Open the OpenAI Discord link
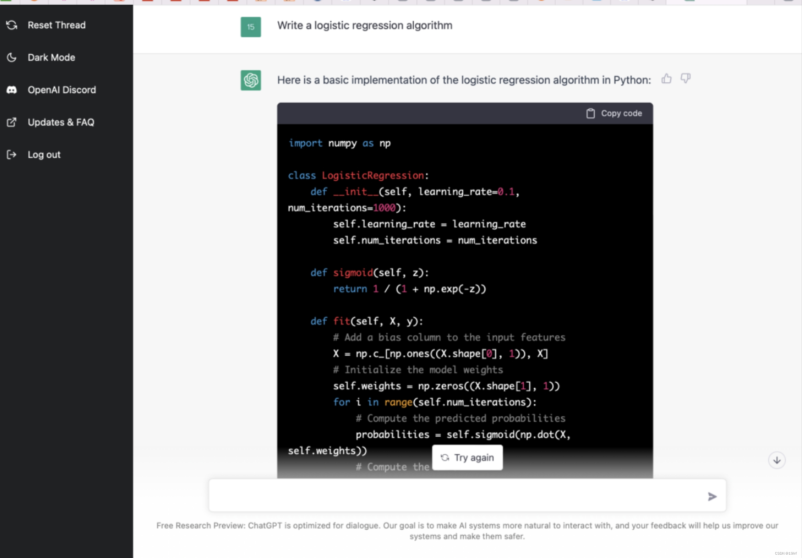The image size is (802, 558). click(x=62, y=90)
